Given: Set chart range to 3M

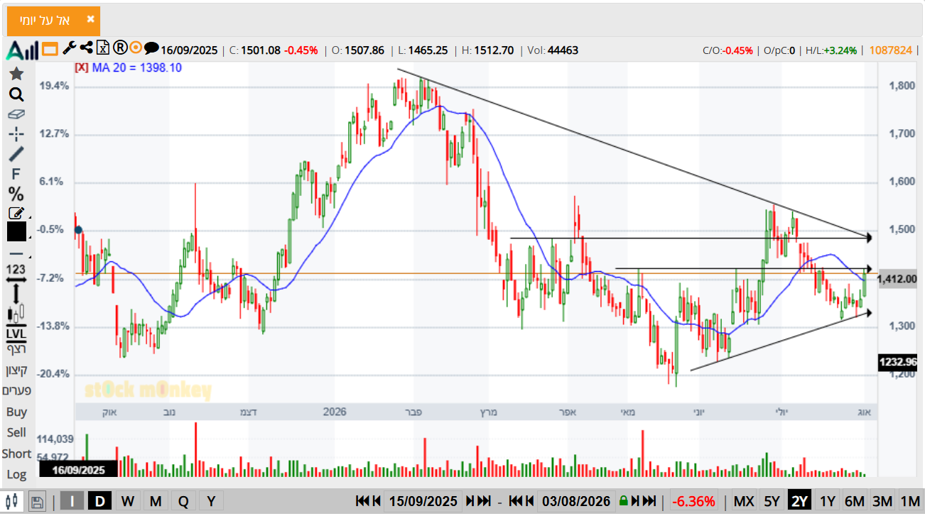Looking at the screenshot, I should tap(882, 501).
